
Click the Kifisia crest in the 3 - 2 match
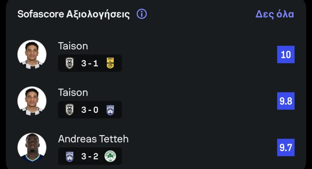click(x=70, y=156)
